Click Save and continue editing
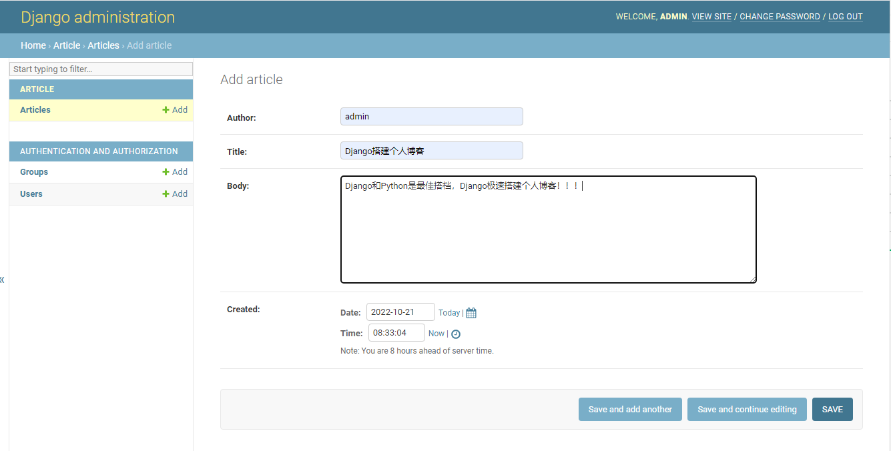 point(747,409)
